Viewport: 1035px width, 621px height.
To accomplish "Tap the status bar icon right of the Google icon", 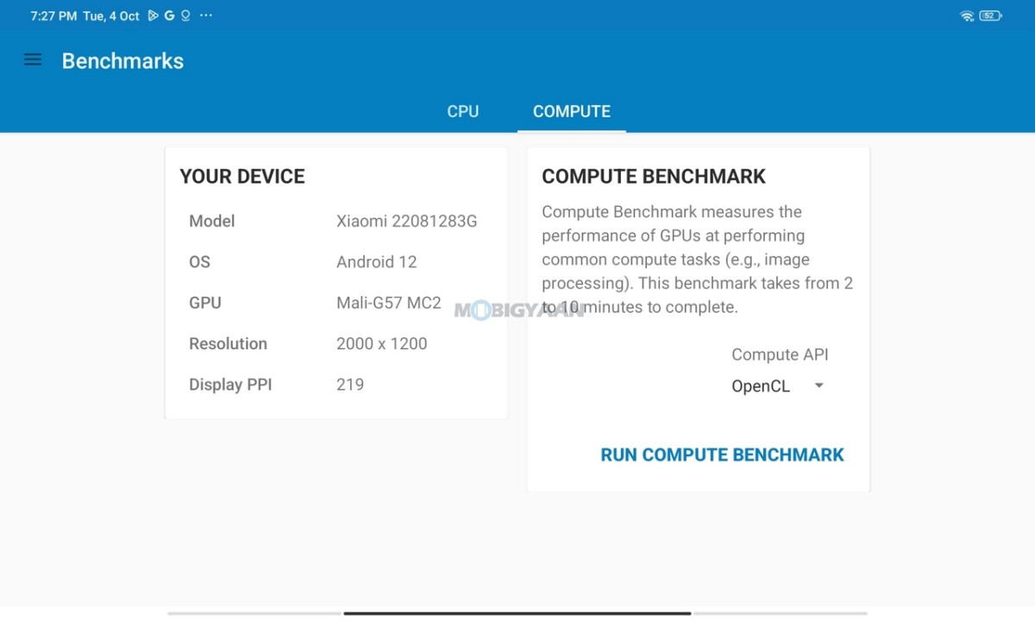I will click(x=185, y=16).
